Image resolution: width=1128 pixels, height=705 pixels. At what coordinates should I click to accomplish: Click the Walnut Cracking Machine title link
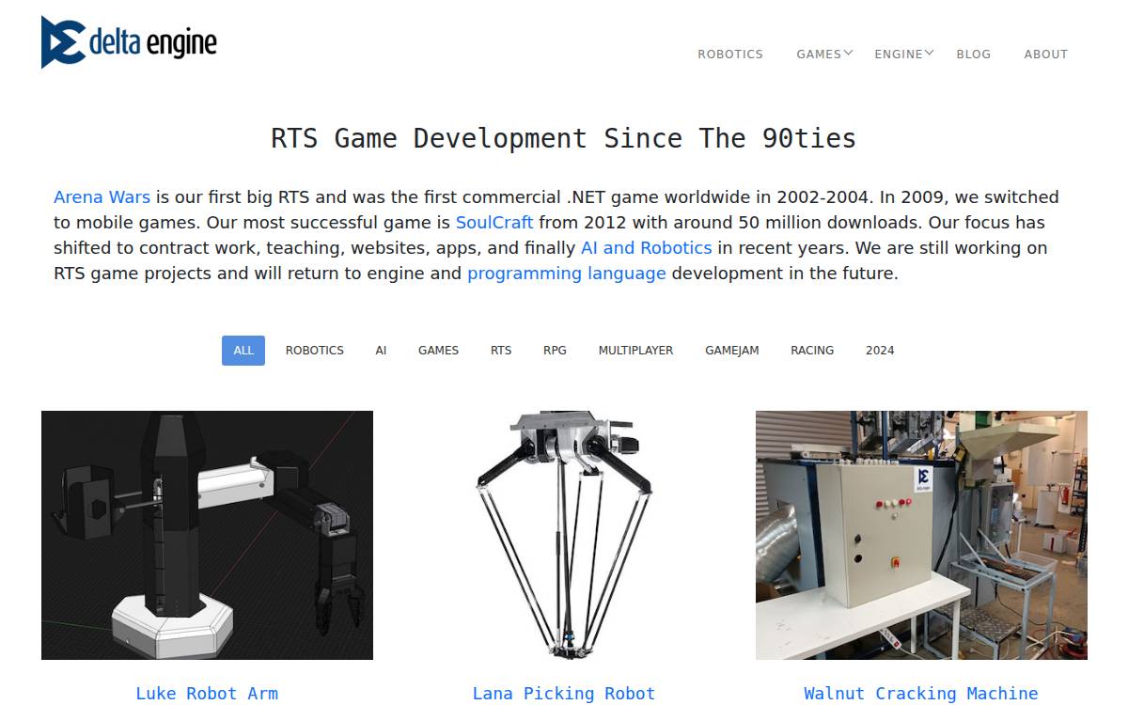pos(921,694)
